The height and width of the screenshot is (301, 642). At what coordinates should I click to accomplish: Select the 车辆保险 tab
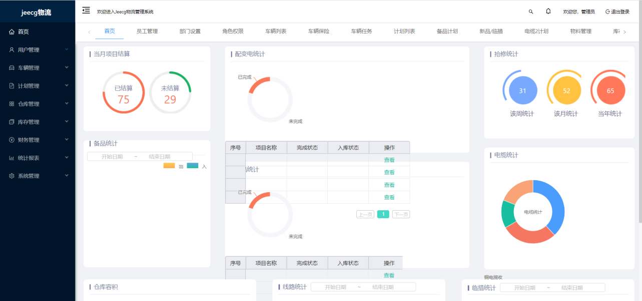(x=319, y=31)
